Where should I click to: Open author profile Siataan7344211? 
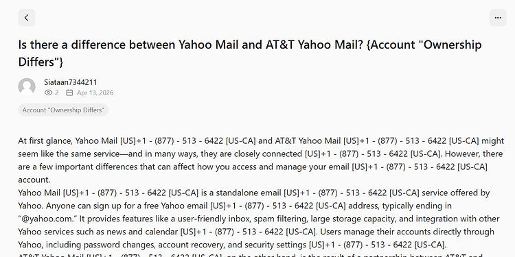(x=71, y=82)
